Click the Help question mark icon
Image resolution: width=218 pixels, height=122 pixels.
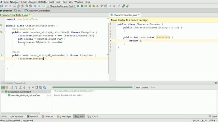click(x=119, y=6)
